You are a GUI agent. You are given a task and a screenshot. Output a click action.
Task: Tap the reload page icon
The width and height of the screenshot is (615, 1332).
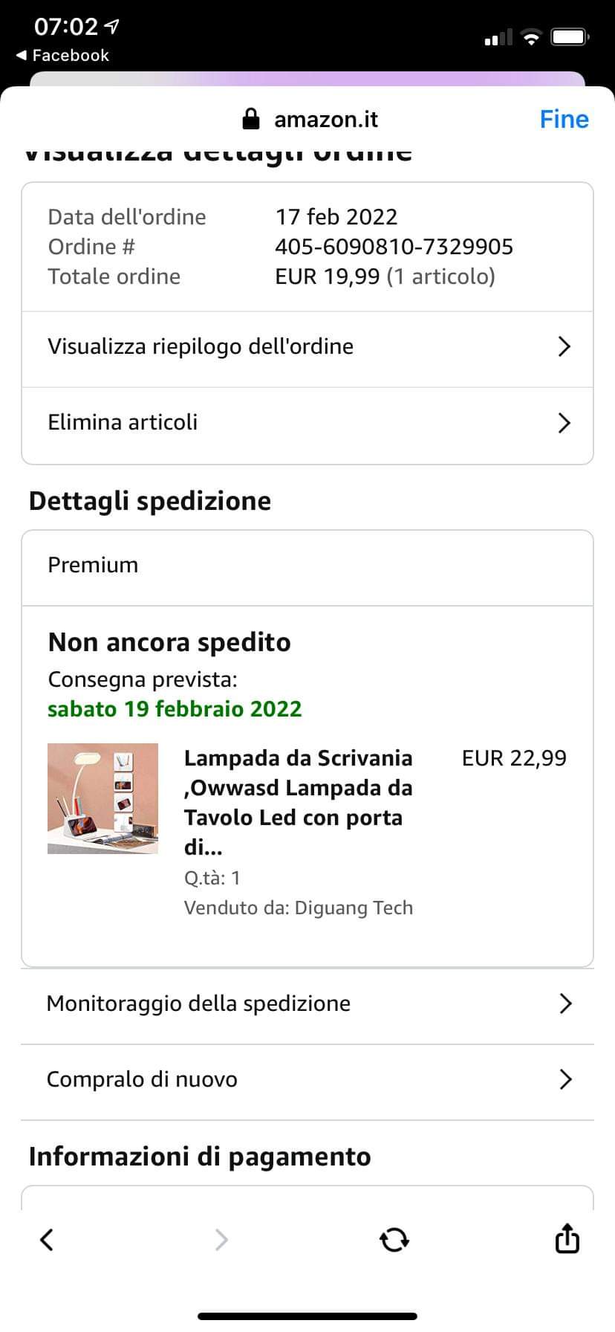tap(394, 1239)
